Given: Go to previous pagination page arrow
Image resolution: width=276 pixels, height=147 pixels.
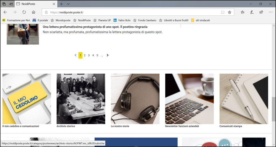Looking at the screenshot, I should pyautogui.click(x=75, y=55).
